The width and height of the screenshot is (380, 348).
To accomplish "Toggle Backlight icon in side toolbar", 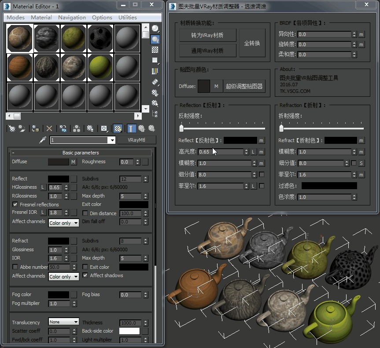I will pyautogui.click(x=155, y=39).
